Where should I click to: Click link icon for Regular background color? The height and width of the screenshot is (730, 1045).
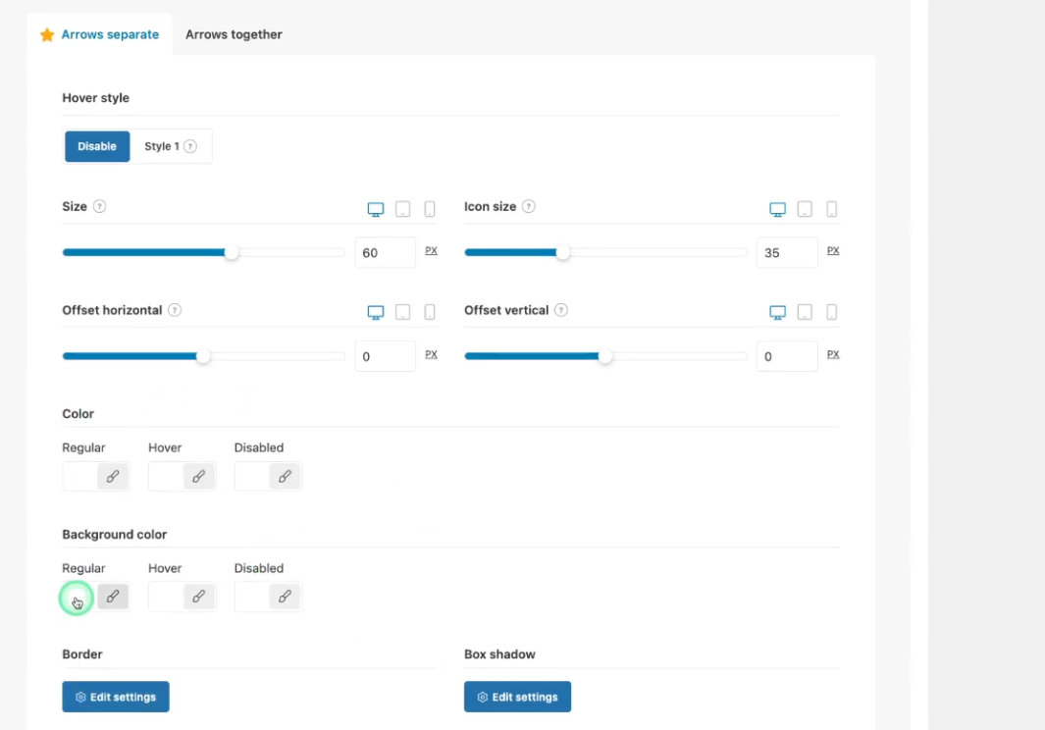(x=113, y=597)
